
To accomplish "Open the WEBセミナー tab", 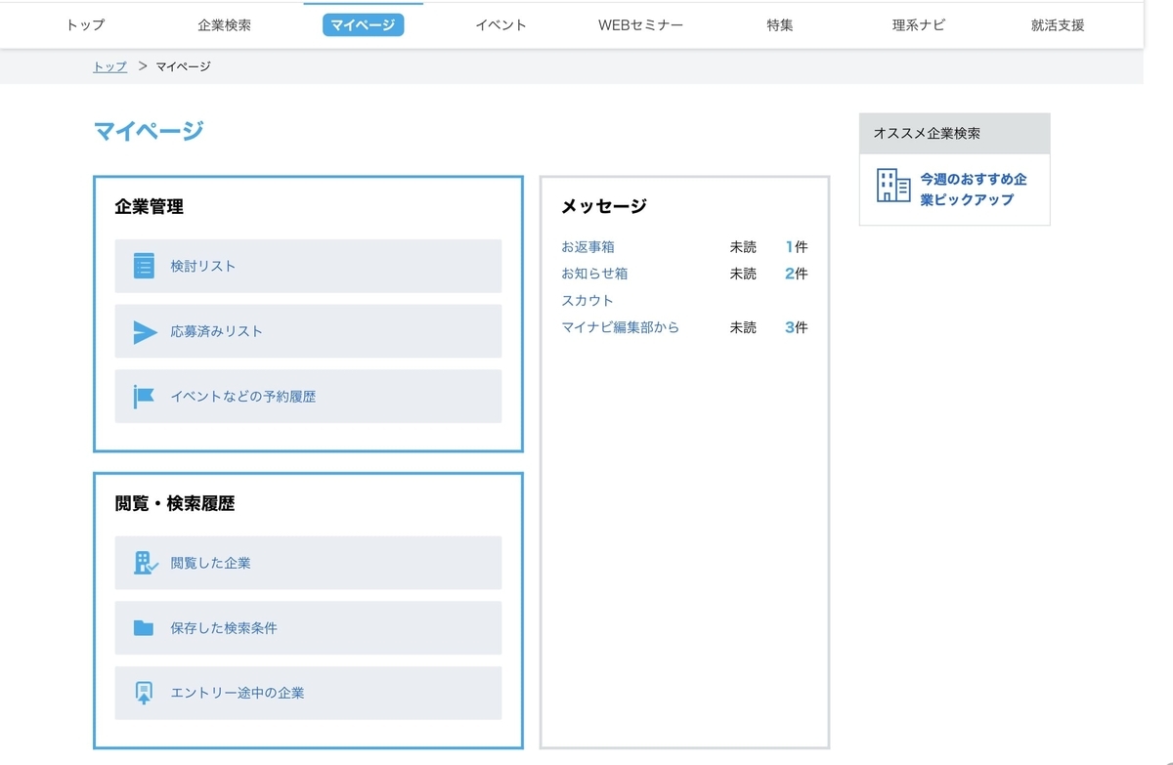I will [640, 25].
